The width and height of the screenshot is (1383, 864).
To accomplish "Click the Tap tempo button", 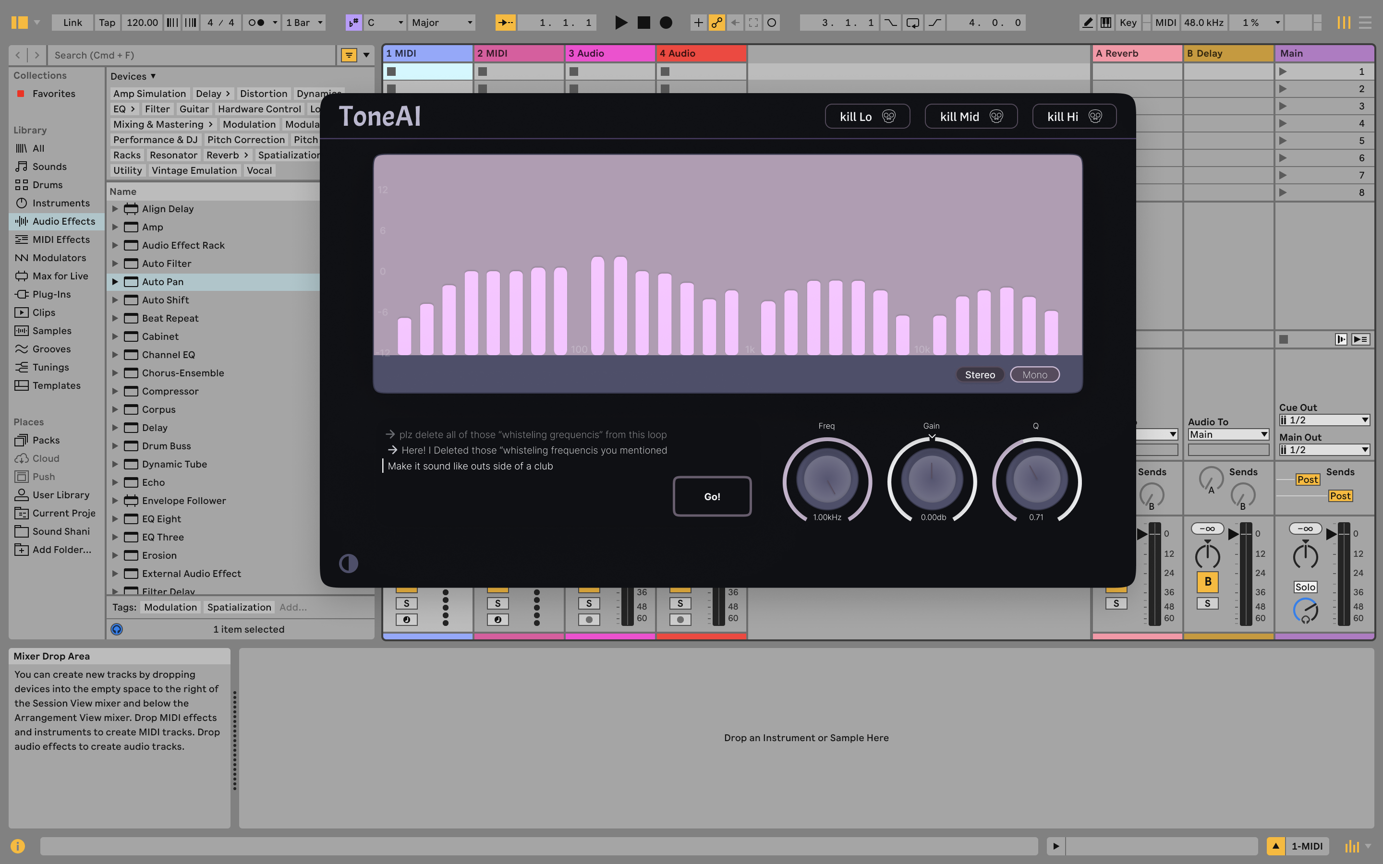I will 107,22.
